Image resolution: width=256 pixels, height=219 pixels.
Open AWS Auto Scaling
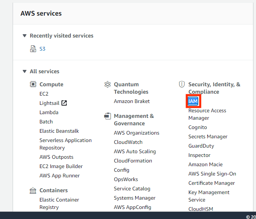135,151
